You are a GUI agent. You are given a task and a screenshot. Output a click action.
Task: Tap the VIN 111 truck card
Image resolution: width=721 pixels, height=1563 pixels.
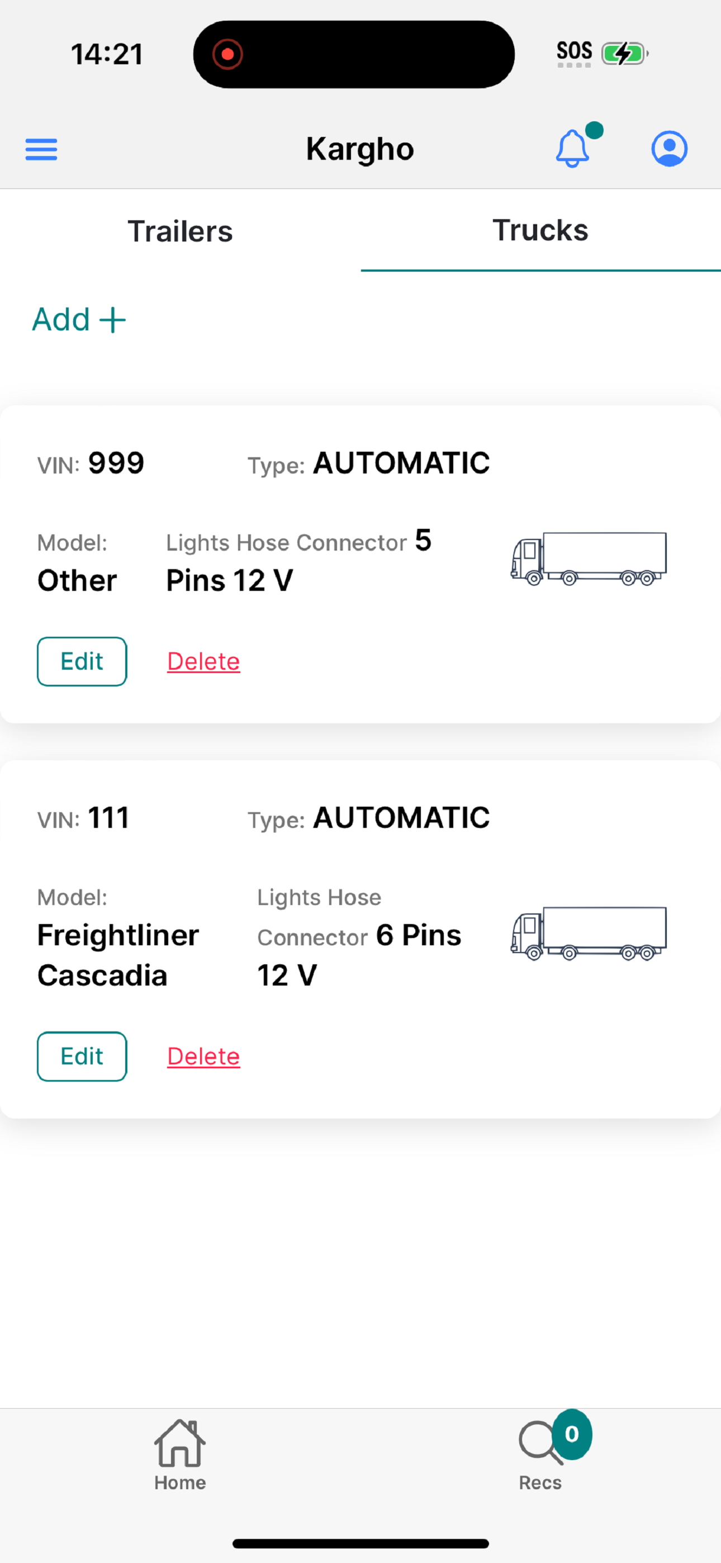pyautogui.click(x=360, y=939)
